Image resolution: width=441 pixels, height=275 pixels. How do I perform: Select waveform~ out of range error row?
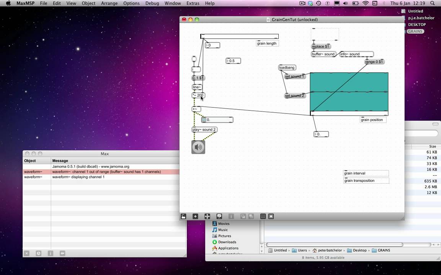[101, 172]
